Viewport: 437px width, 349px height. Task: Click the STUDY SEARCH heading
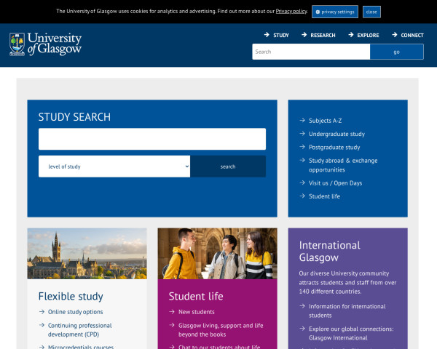(x=74, y=117)
